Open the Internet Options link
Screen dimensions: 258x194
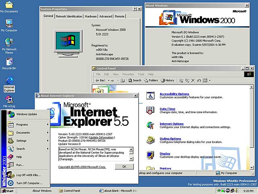click(x=172, y=124)
